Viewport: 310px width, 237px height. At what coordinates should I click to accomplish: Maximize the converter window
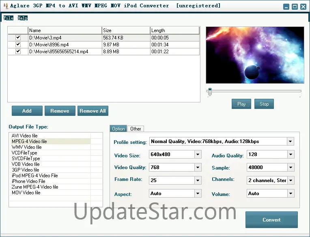295,7
